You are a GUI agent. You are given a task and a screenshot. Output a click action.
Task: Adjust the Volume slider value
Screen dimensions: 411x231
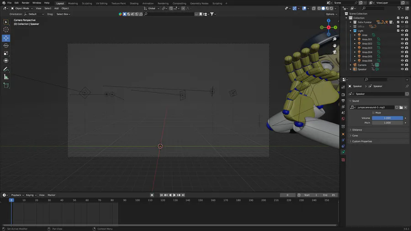click(387, 118)
